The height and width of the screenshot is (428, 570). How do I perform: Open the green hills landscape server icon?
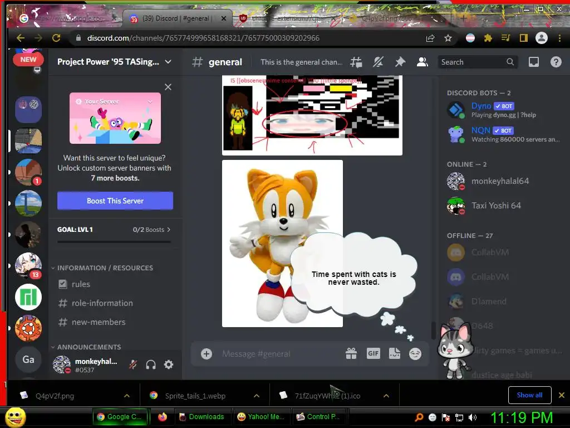(x=28, y=203)
